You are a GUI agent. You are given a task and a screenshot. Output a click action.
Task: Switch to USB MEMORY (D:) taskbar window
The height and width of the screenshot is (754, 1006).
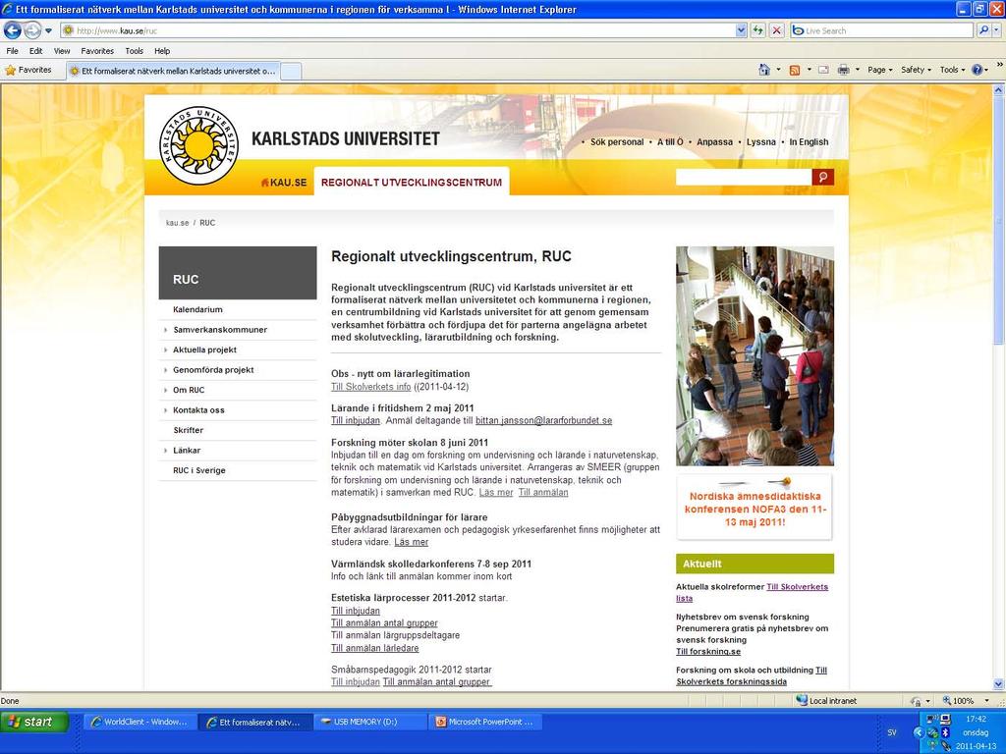point(369,722)
